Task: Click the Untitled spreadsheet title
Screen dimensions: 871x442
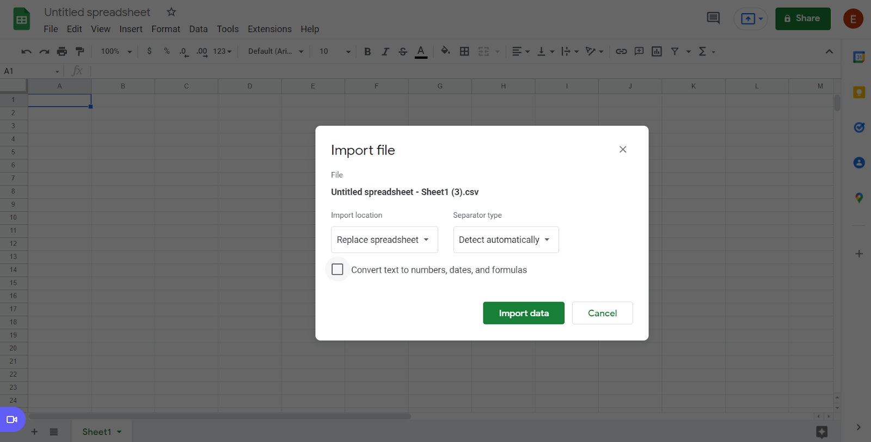Action: 97,12
